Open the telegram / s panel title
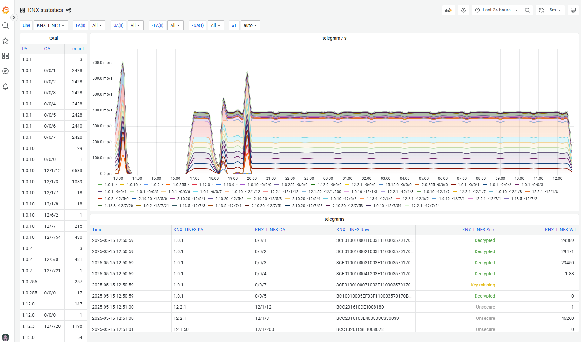This screenshot has width=581, height=342. [x=334, y=38]
